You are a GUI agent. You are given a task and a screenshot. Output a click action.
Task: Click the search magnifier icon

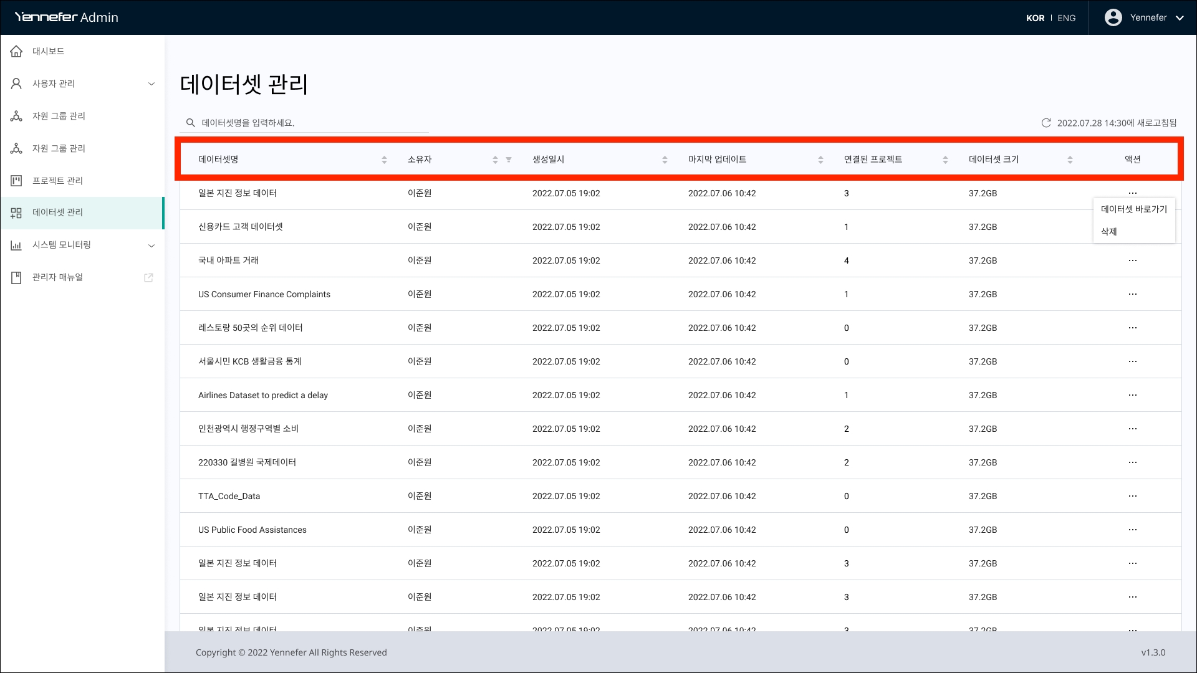click(x=191, y=123)
